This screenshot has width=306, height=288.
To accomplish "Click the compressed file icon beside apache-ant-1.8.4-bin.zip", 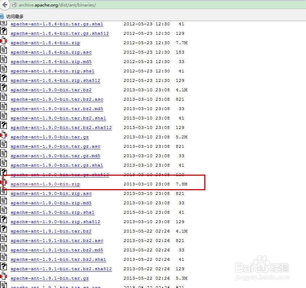I will 4,41.
